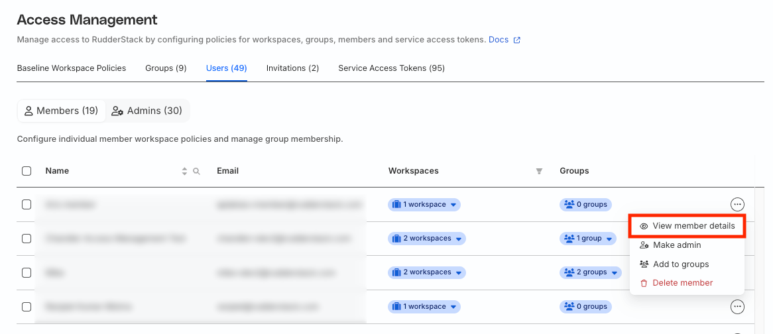
Task: Click the external-link icon beside Docs
Action: [516, 40]
